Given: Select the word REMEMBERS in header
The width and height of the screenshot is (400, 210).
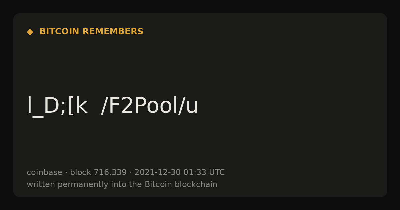Looking at the screenshot, I should click(x=113, y=32).
